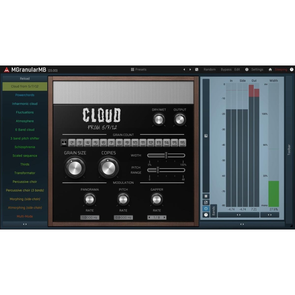The width and height of the screenshot is (295, 295).
Task: Decrease gapper rate with left arrow
Action: pyautogui.click(x=149, y=217)
